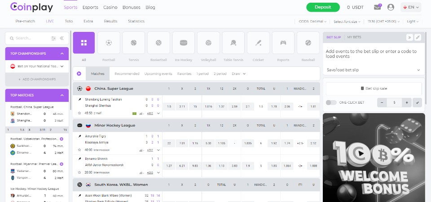Favorite the Shandong vs Shanghai match star

coord(79,113)
